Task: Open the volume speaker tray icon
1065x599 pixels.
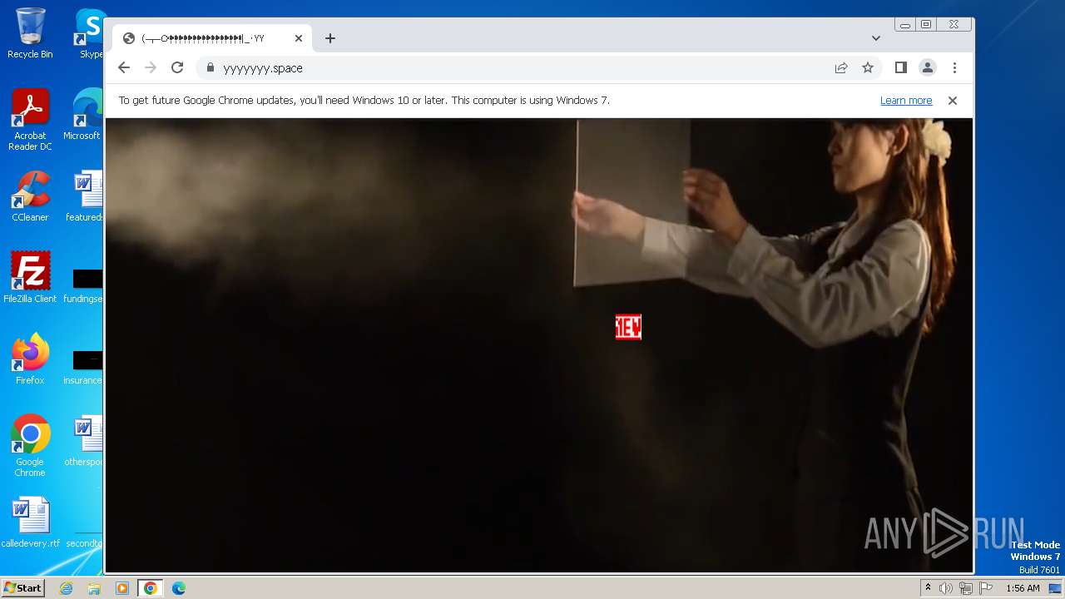Action: point(946,588)
